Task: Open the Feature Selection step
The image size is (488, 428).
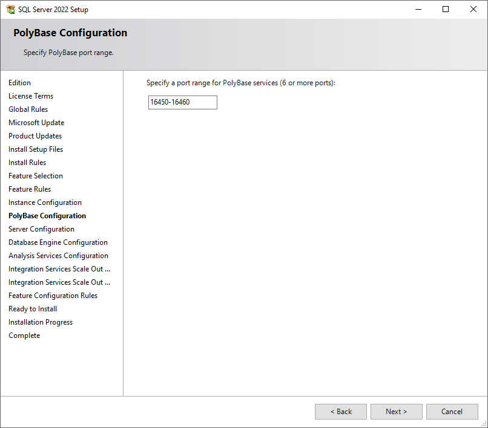Action: 35,175
